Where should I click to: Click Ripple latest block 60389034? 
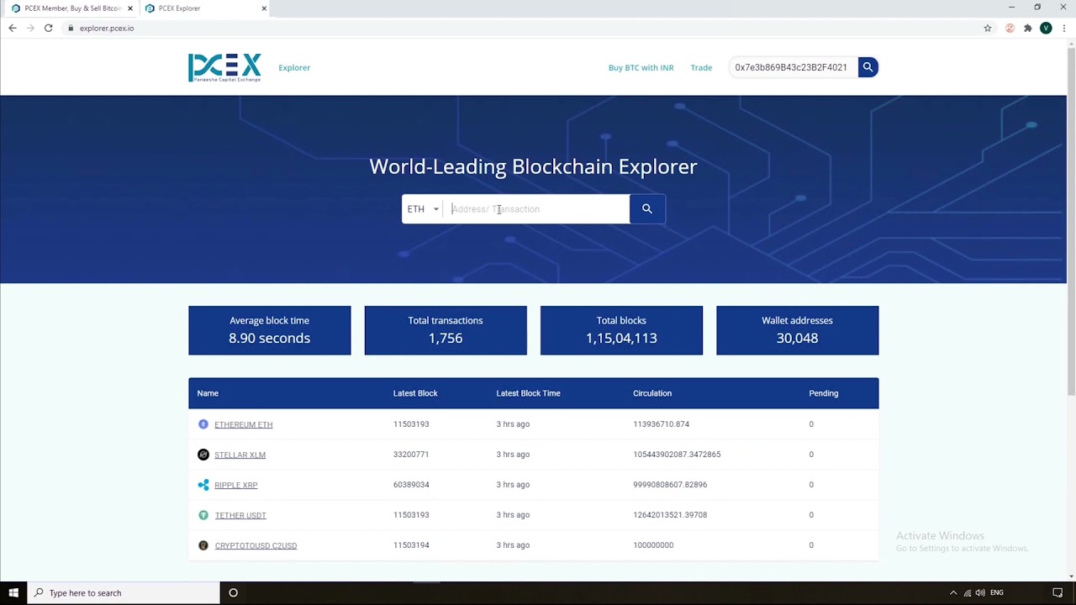pos(411,485)
